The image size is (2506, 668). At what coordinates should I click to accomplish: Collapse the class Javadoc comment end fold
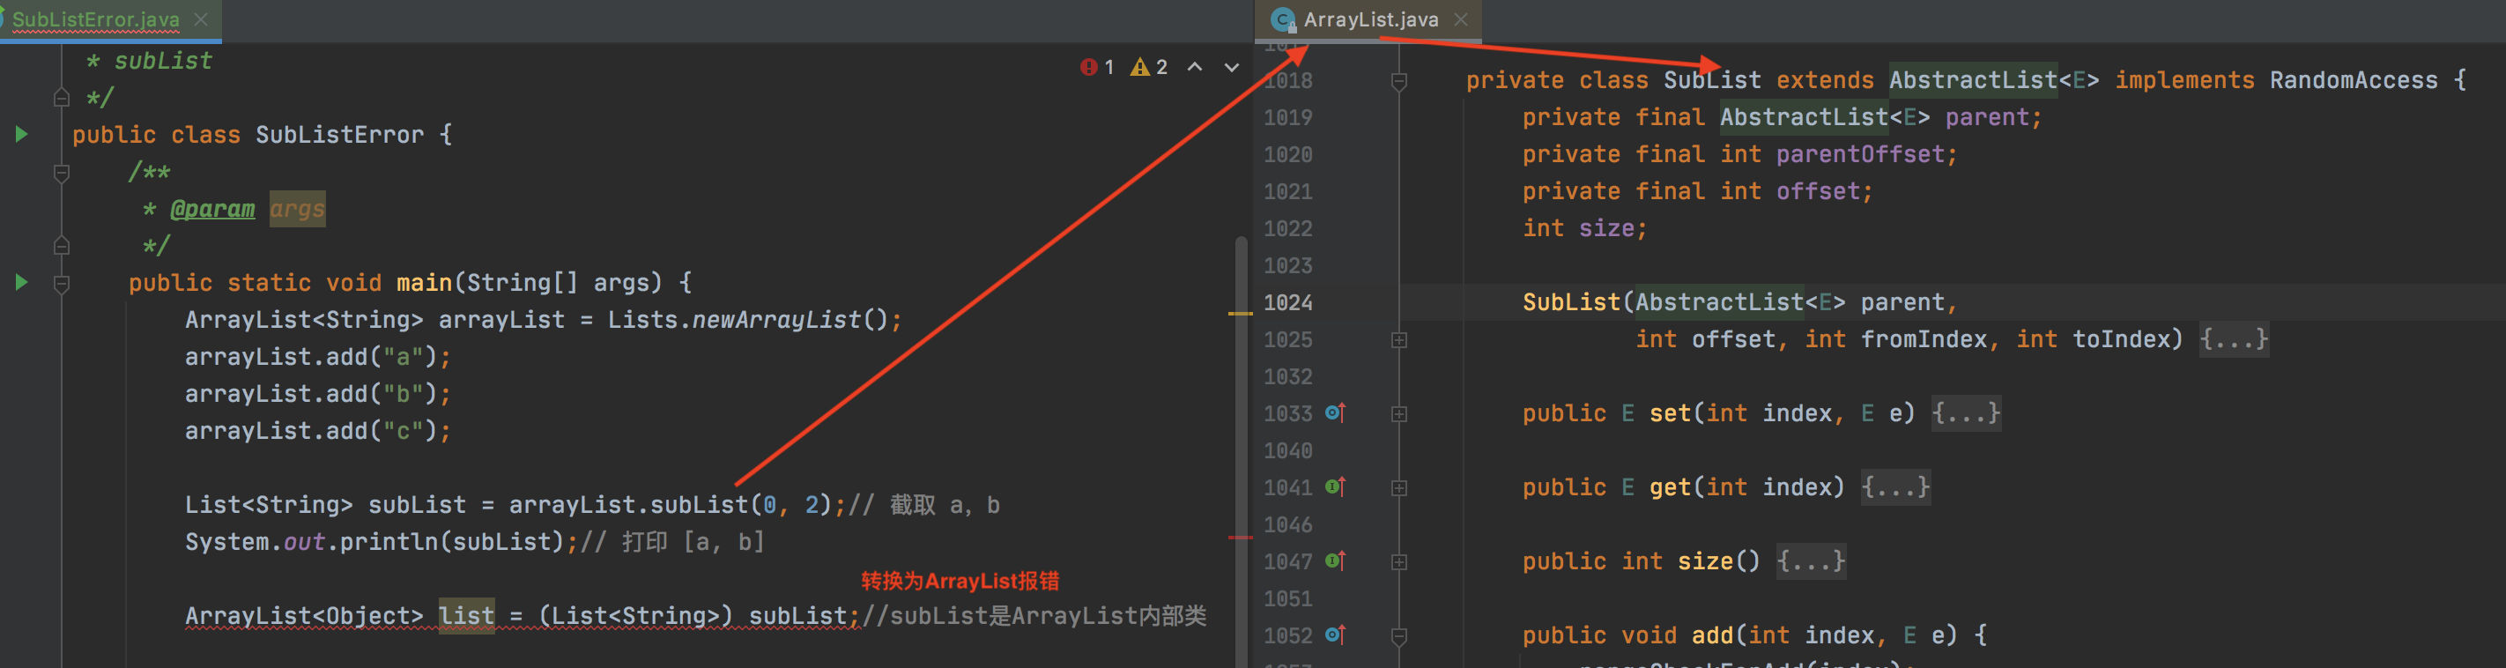point(62,98)
